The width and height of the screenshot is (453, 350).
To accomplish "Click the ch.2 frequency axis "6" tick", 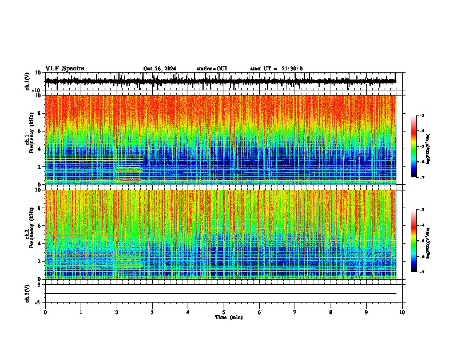I will pyautogui.click(x=40, y=225).
